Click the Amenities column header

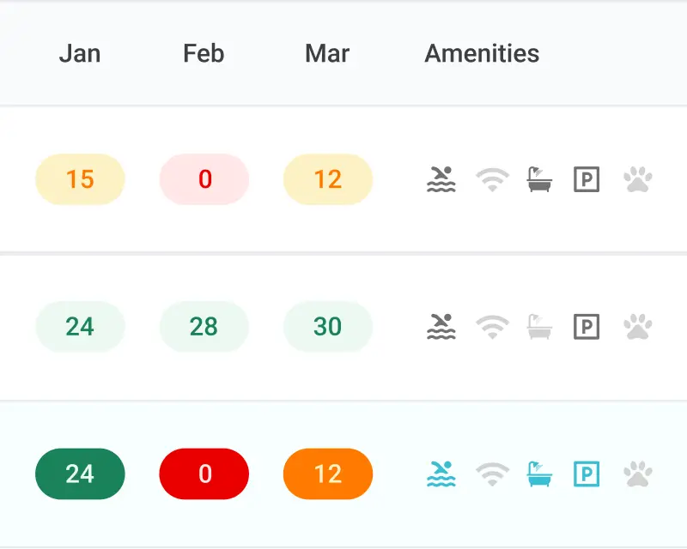pyautogui.click(x=482, y=53)
